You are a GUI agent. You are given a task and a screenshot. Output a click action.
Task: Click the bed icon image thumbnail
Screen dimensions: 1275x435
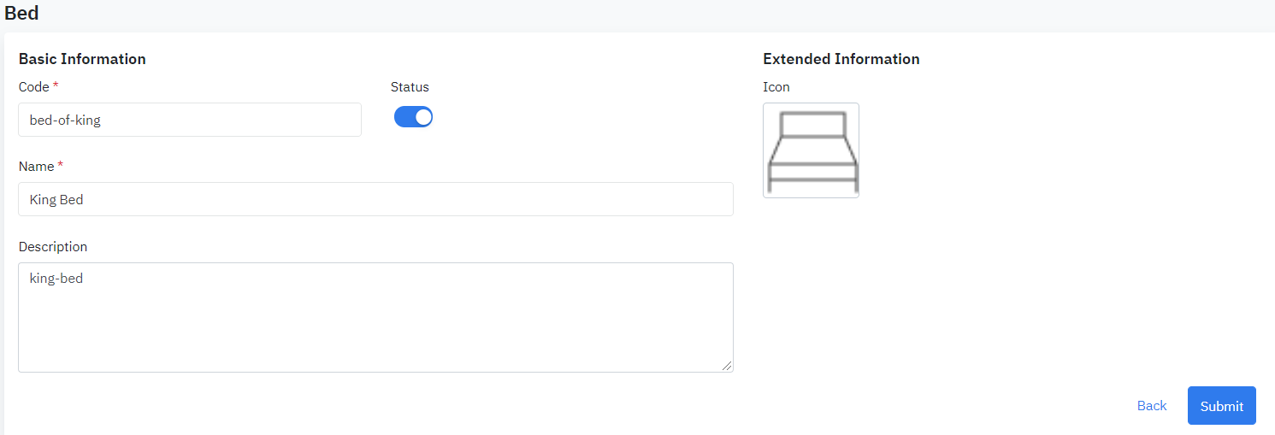coord(811,150)
